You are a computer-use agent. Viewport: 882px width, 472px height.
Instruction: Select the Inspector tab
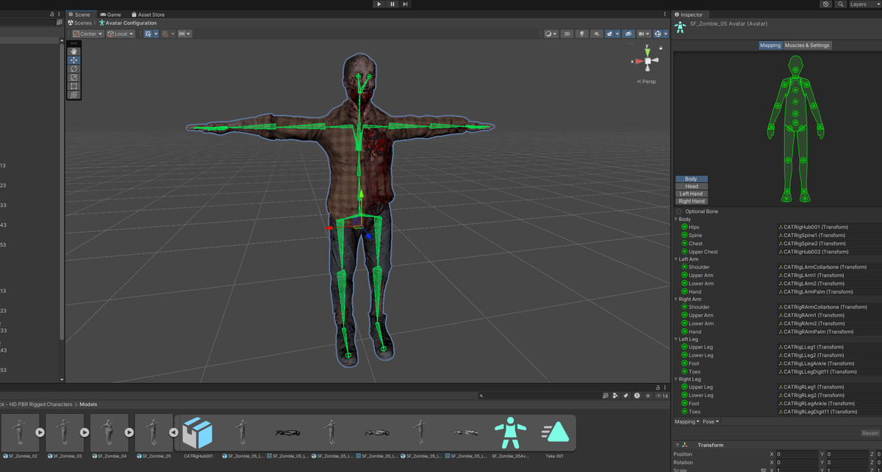[x=689, y=15]
